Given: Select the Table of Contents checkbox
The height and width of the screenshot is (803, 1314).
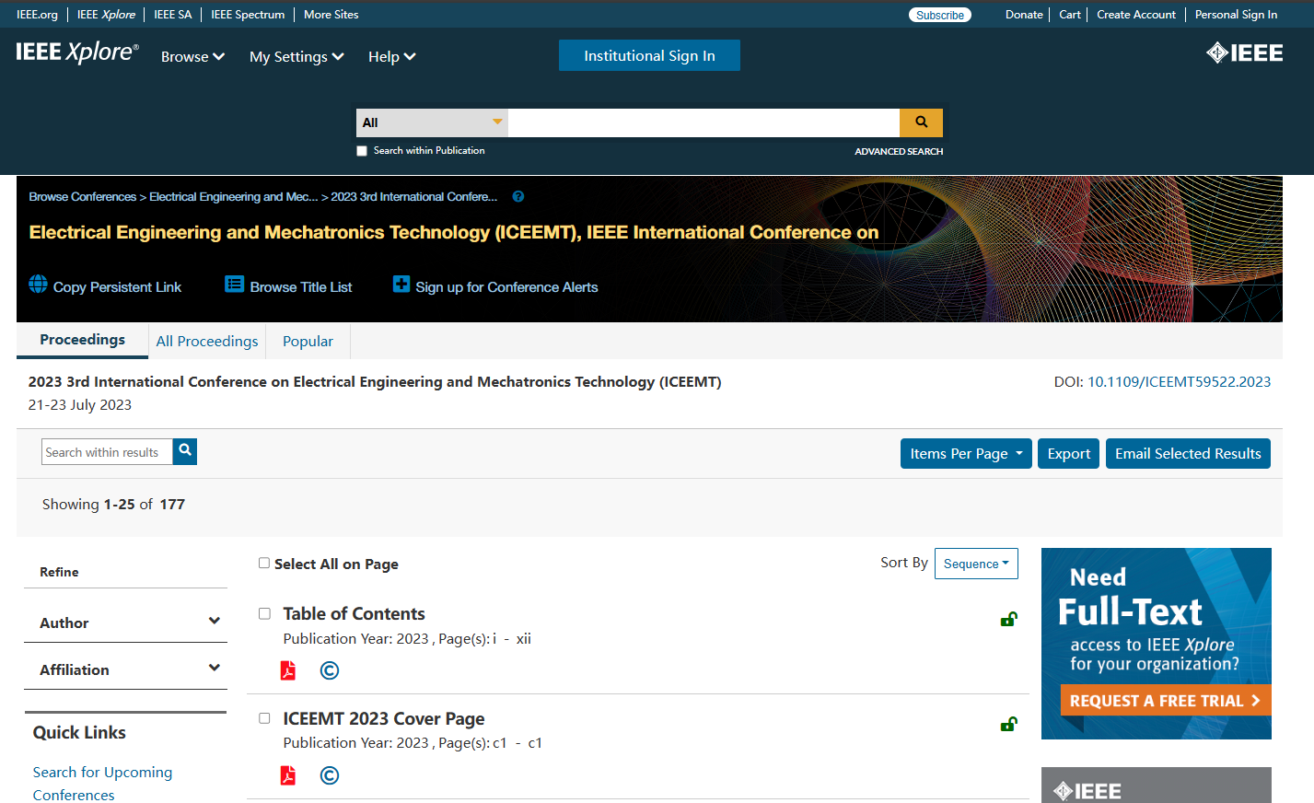Looking at the screenshot, I should 264,613.
